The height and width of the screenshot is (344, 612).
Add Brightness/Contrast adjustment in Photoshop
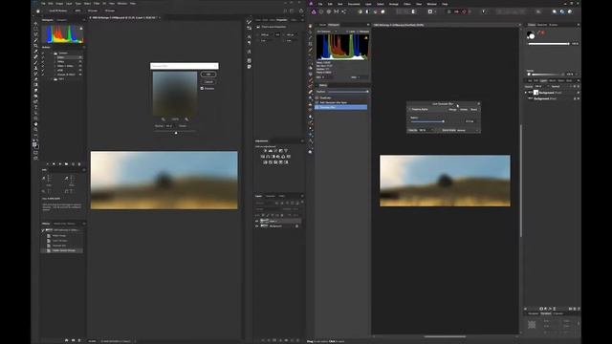(266, 151)
